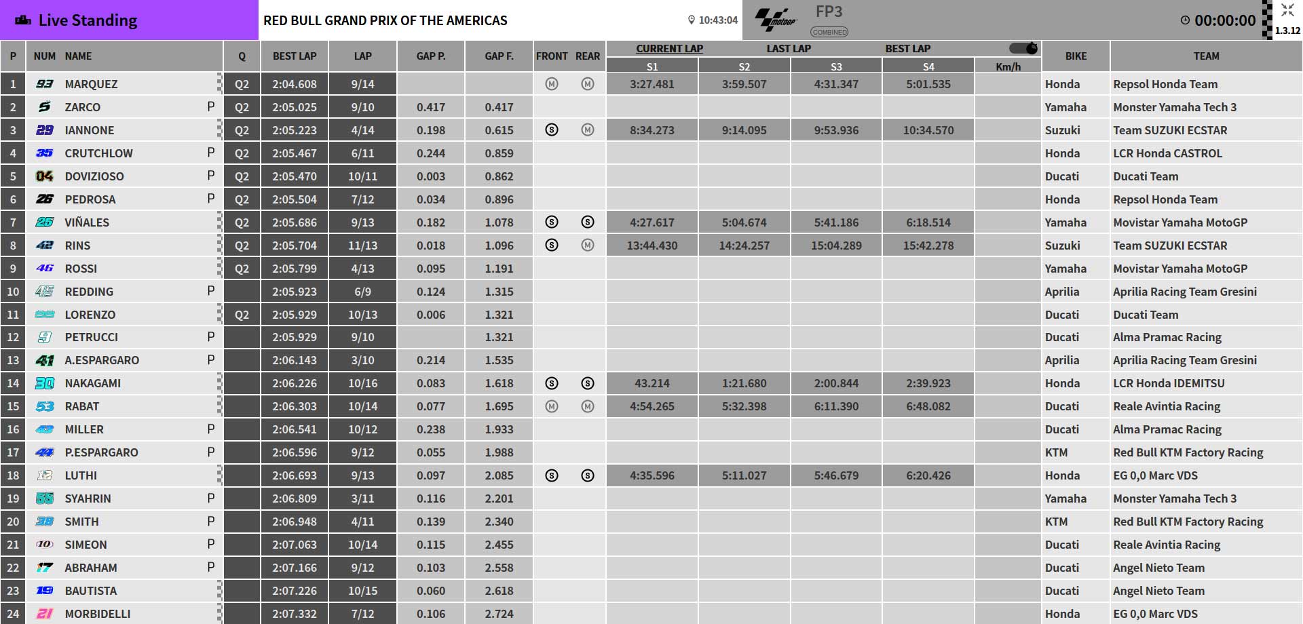
Task: Select the ZARCO rider row
Action: tap(651, 107)
